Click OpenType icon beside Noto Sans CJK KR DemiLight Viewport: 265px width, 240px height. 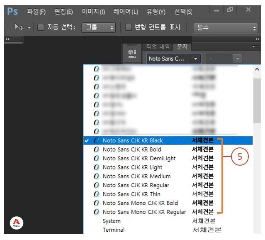tap(96, 159)
